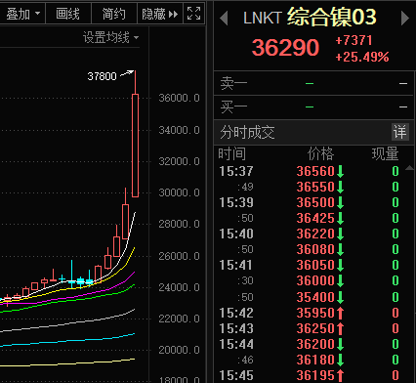
Task: Go to previous contract with left arrow
Action: coord(224,19)
